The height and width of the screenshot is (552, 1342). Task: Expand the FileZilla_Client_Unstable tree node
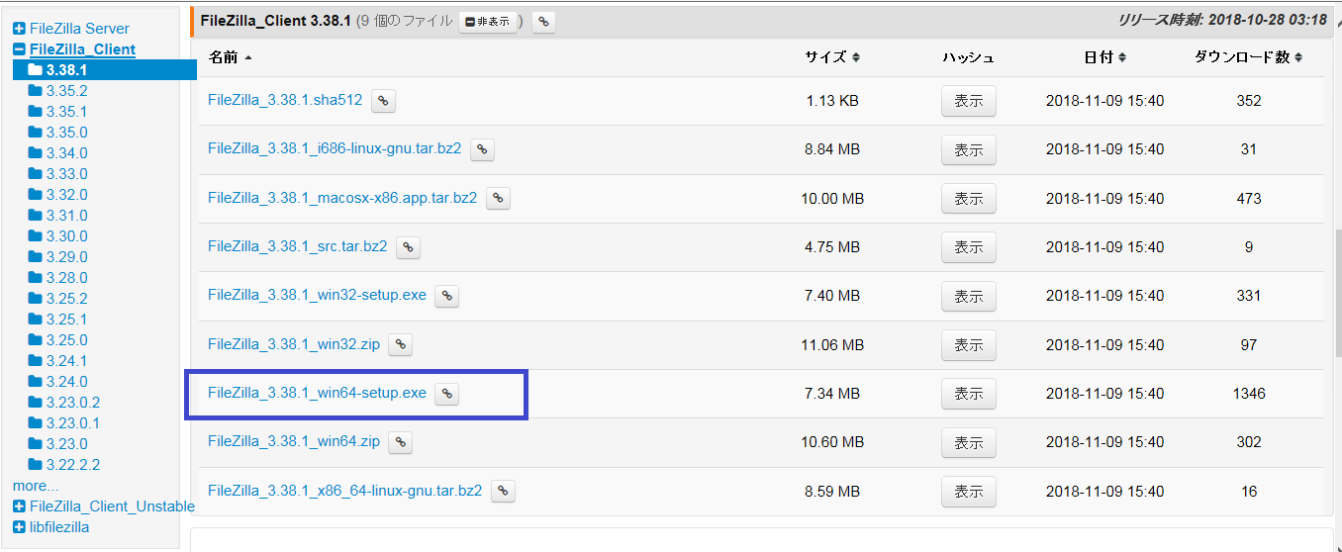pos(19,506)
